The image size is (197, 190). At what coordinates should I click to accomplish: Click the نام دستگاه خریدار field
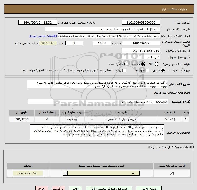click(103, 29)
